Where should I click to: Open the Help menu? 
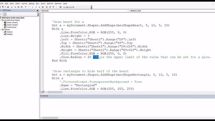(65, 4)
